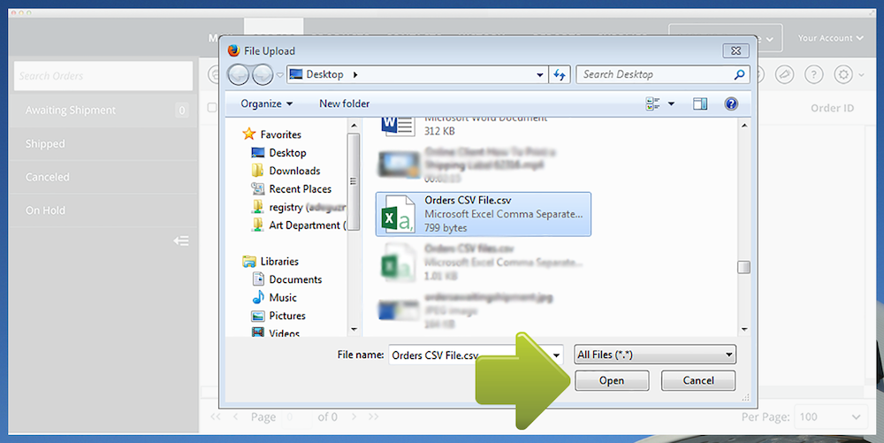Image resolution: width=884 pixels, height=443 pixels.
Task: Open the Organize menu
Action: point(266,103)
